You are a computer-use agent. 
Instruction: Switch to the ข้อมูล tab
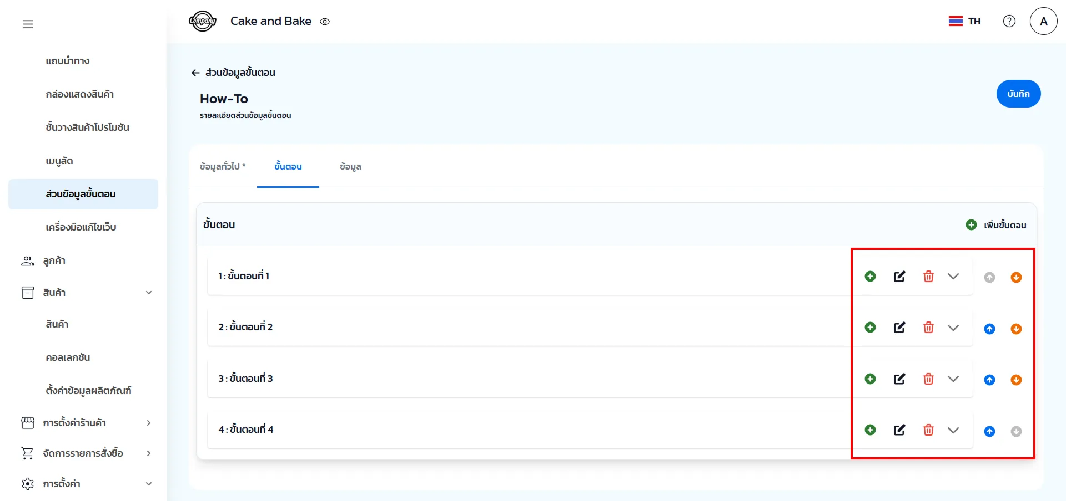[x=350, y=166]
